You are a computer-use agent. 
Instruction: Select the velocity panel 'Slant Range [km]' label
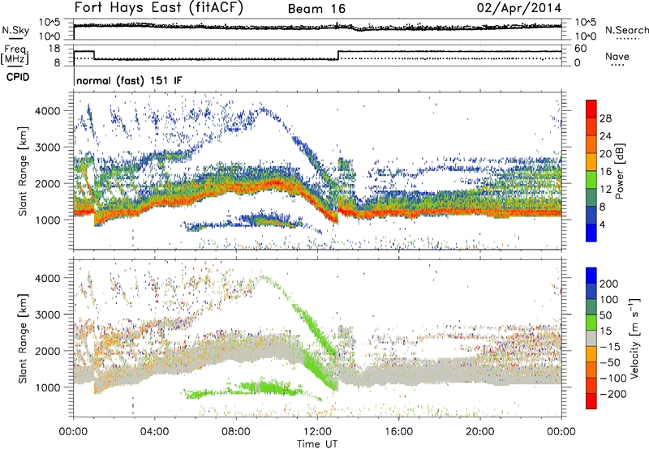pyautogui.click(x=23, y=338)
